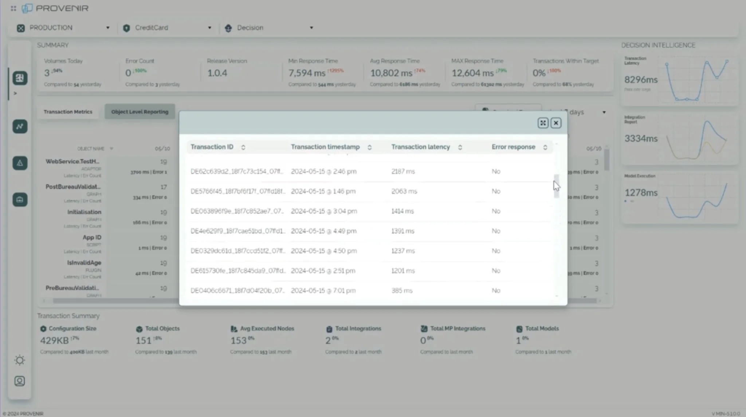Open the analytics chart sidebar icon
This screenshot has width=746, height=417.
(20, 126)
